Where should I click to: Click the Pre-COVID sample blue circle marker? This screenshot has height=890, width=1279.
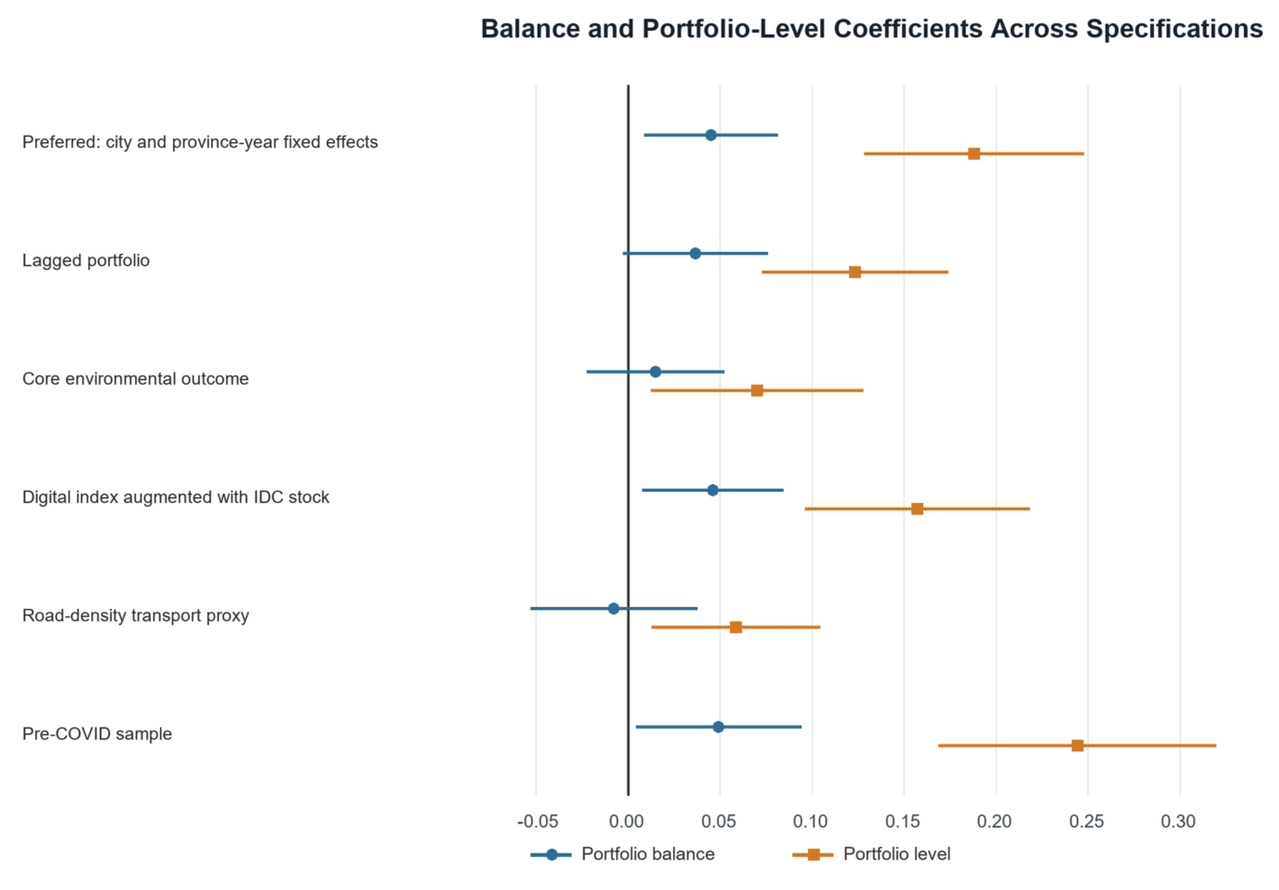pos(718,727)
